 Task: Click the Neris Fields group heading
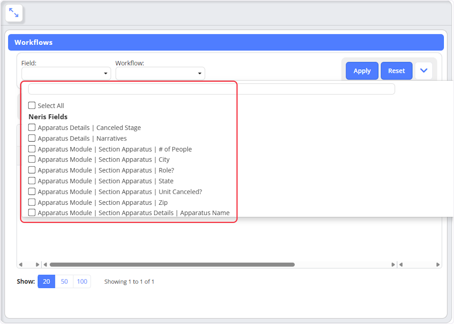tap(48, 117)
